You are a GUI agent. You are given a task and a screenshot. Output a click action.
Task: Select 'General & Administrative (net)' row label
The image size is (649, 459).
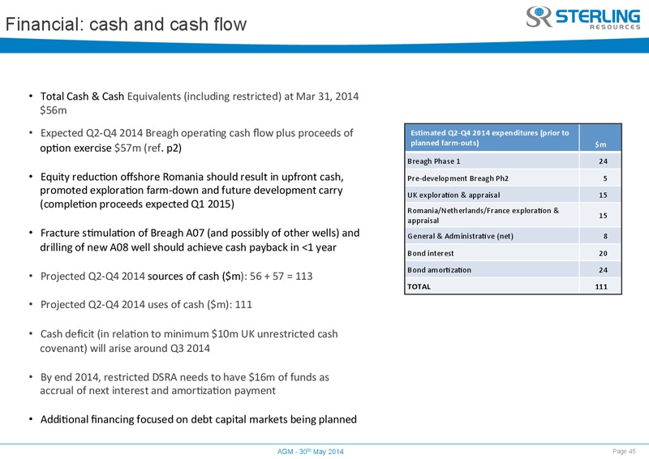[460, 236]
